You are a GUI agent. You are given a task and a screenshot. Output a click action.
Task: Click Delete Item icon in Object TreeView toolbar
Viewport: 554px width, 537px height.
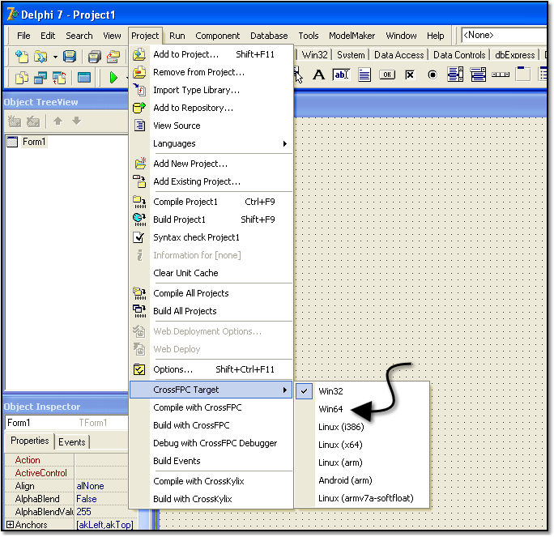click(33, 121)
